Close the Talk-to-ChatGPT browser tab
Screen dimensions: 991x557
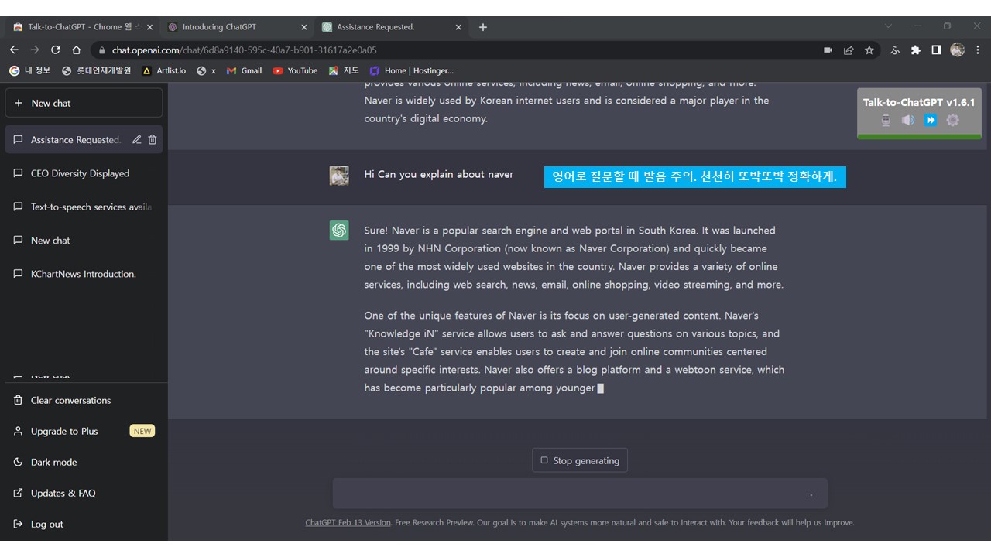click(149, 27)
